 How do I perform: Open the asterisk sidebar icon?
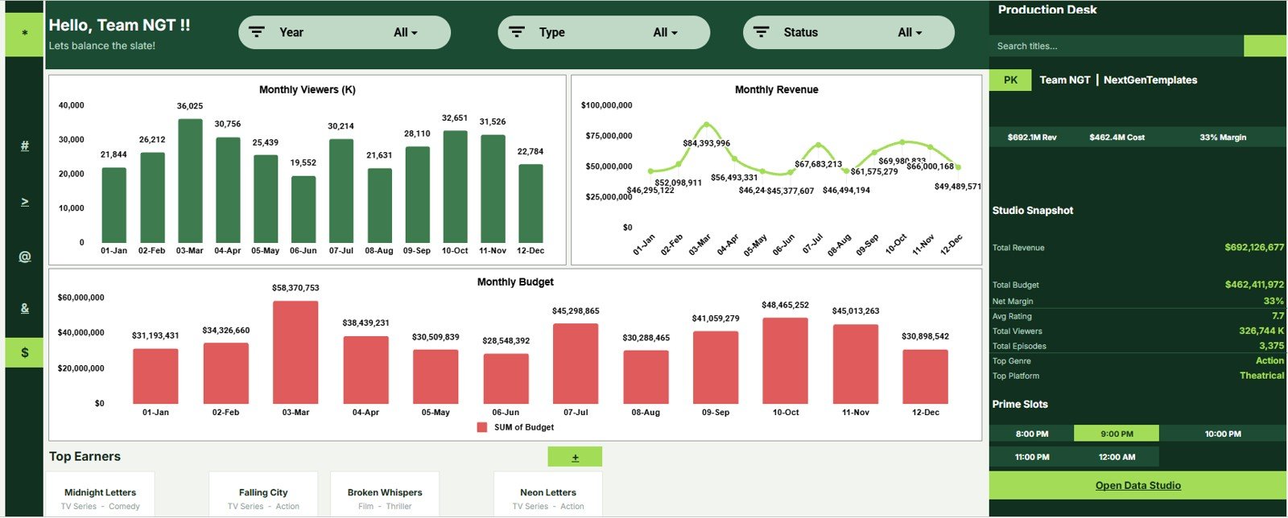tap(25, 34)
